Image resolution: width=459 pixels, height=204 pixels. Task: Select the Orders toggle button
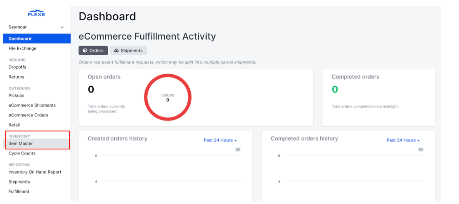(93, 51)
